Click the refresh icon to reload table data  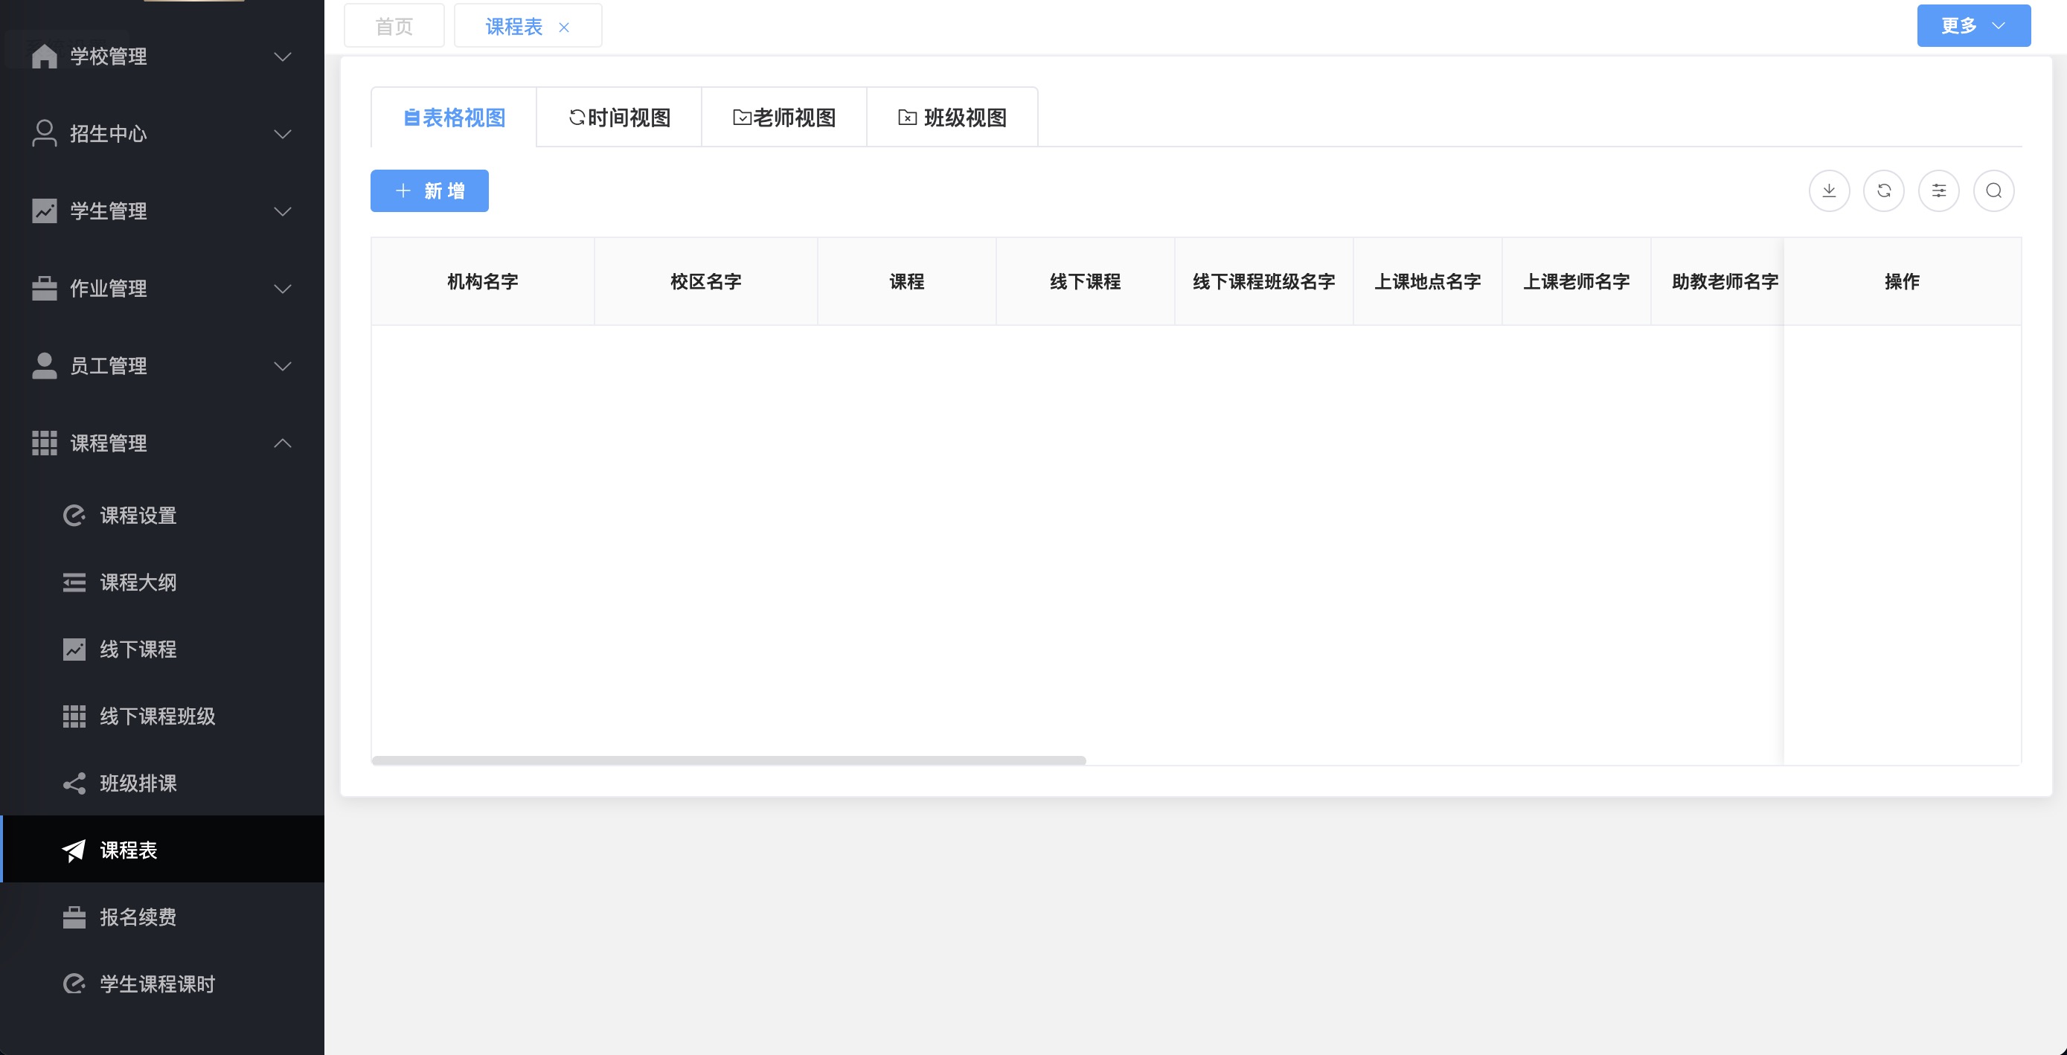point(1884,191)
